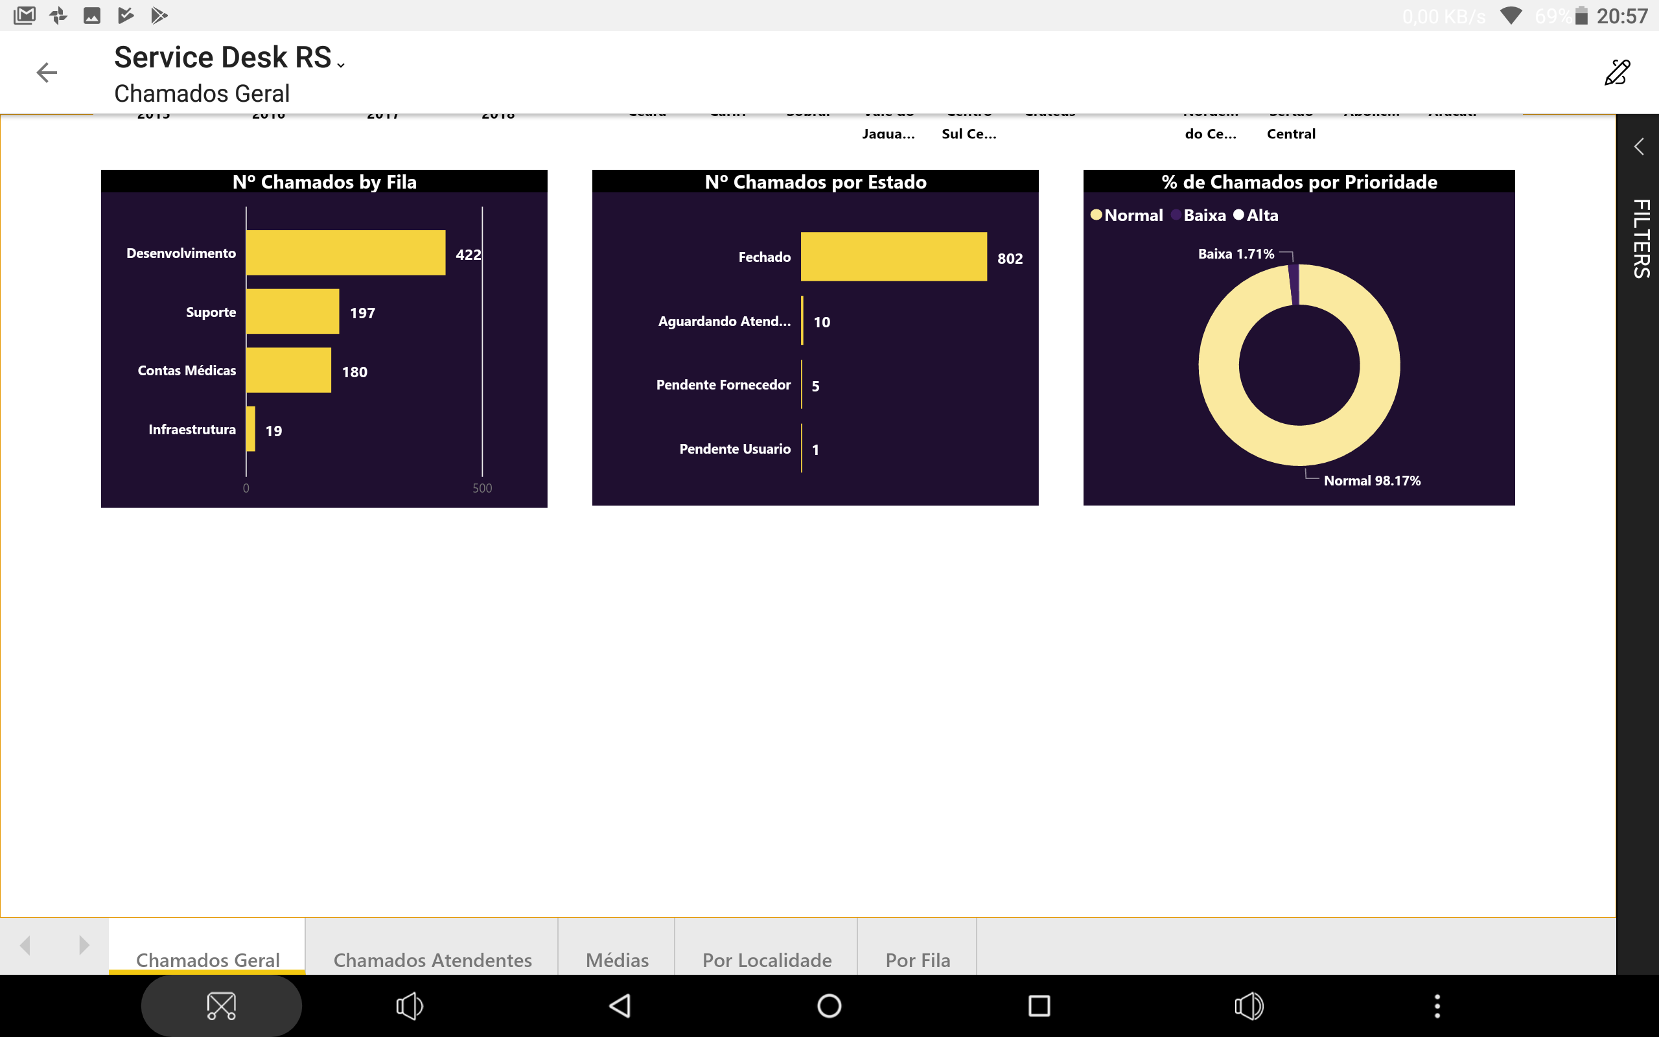Select the Infraestrutura bar with value 19
Viewport: 1659px width, 1037px height.
click(251, 428)
